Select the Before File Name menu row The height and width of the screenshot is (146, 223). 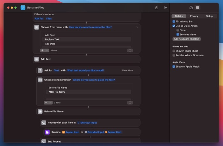tap(88, 88)
